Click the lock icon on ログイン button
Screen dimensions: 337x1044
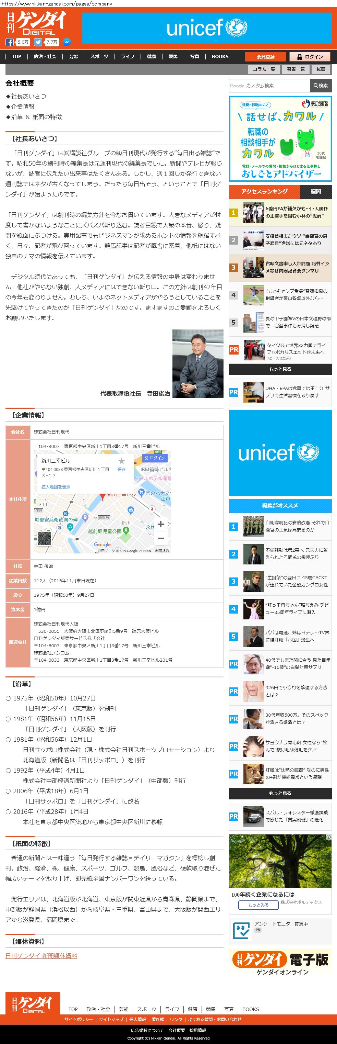coord(299,57)
